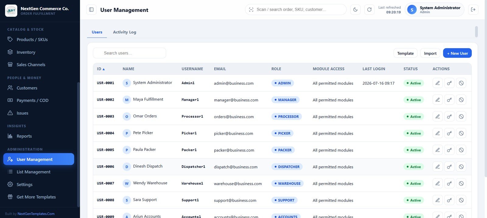Open List Management
The height and width of the screenshot is (218, 487).
click(39, 172)
